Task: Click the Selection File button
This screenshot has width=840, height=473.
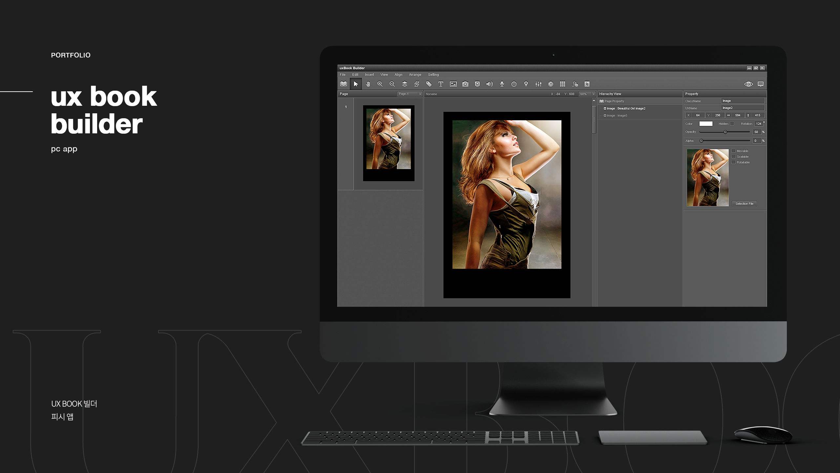Action: click(x=744, y=204)
